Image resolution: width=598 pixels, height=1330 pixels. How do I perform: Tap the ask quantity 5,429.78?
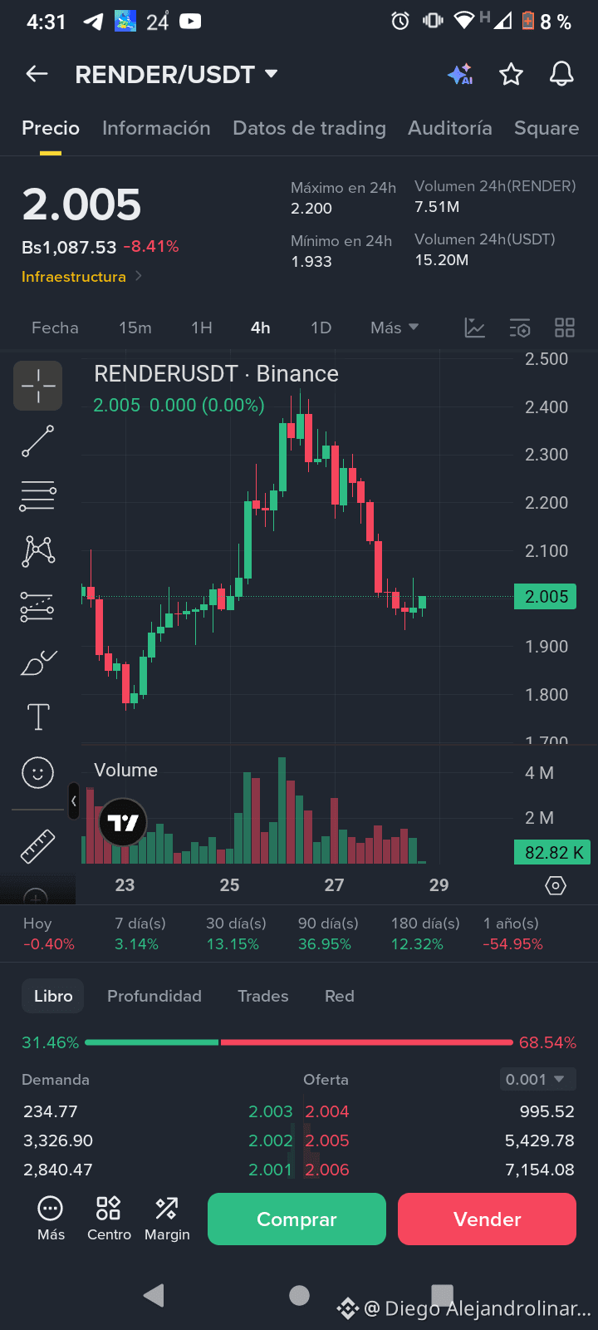tap(540, 1140)
